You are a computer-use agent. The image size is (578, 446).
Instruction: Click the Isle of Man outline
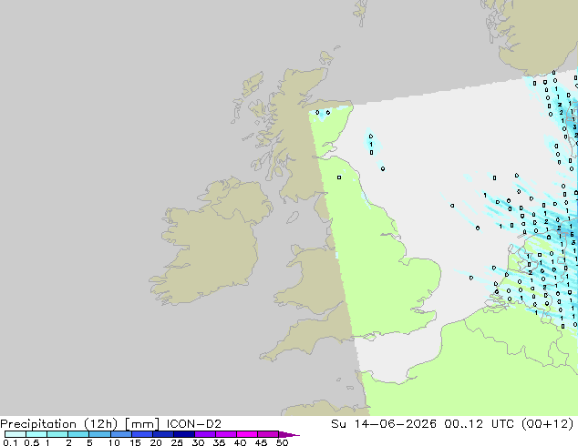coord(293,218)
